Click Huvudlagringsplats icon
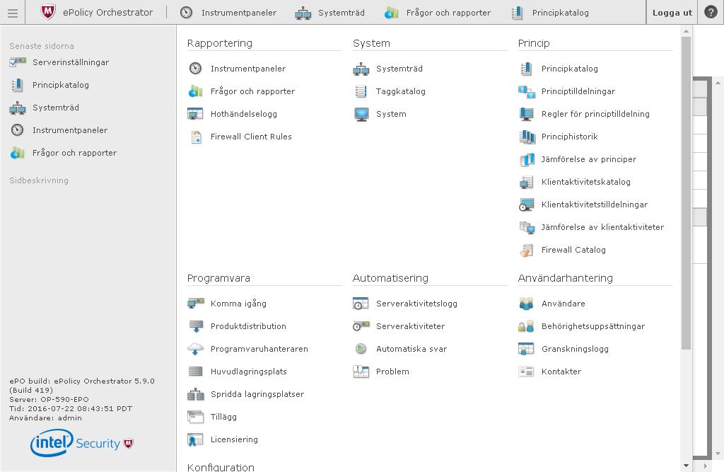This screenshot has height=472, width=724. (x=196, y=372)
